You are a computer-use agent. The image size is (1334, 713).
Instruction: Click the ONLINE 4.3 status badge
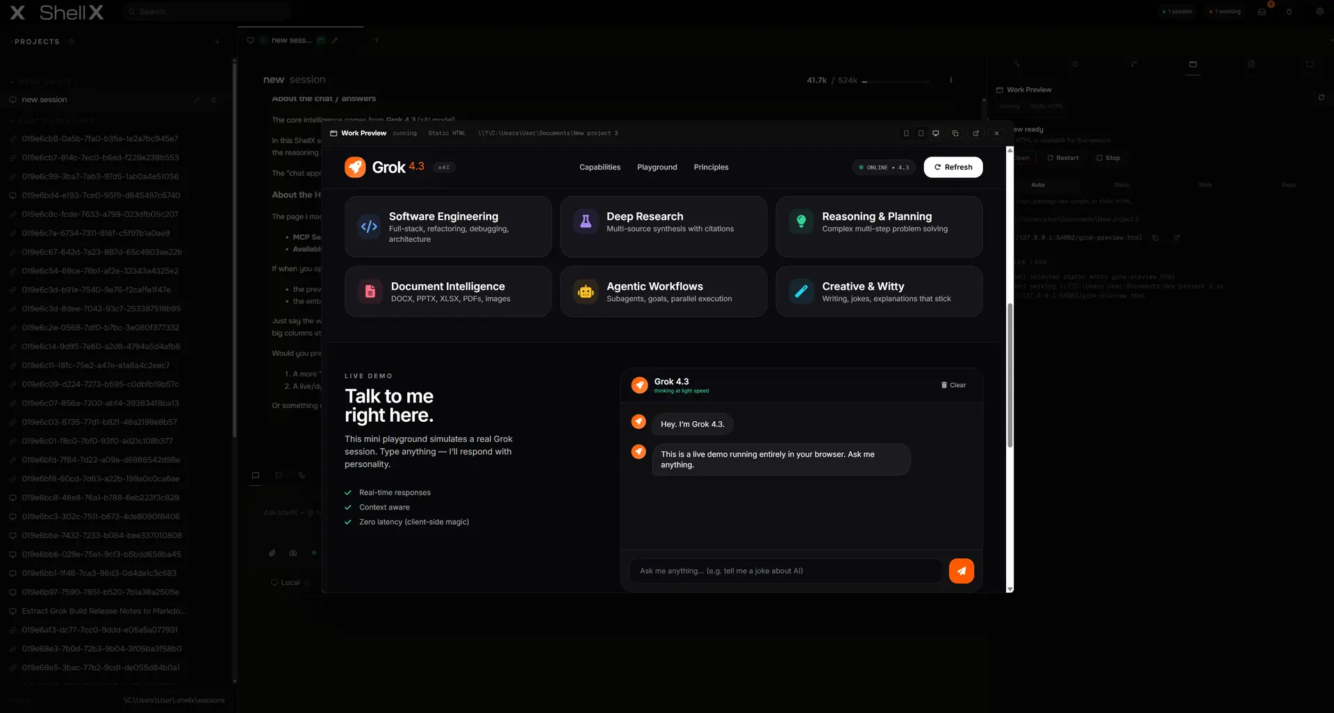click(x=884, y=167)
